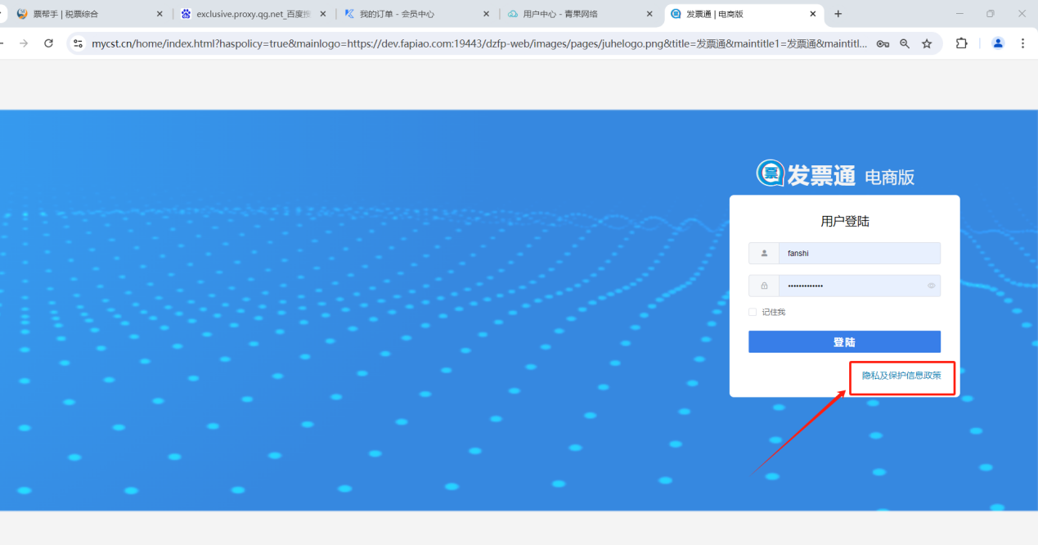This screenshot has height=545, width=1038.
Task: Open the Chrome profile avatar icon
Action: (x=998, y=44)
